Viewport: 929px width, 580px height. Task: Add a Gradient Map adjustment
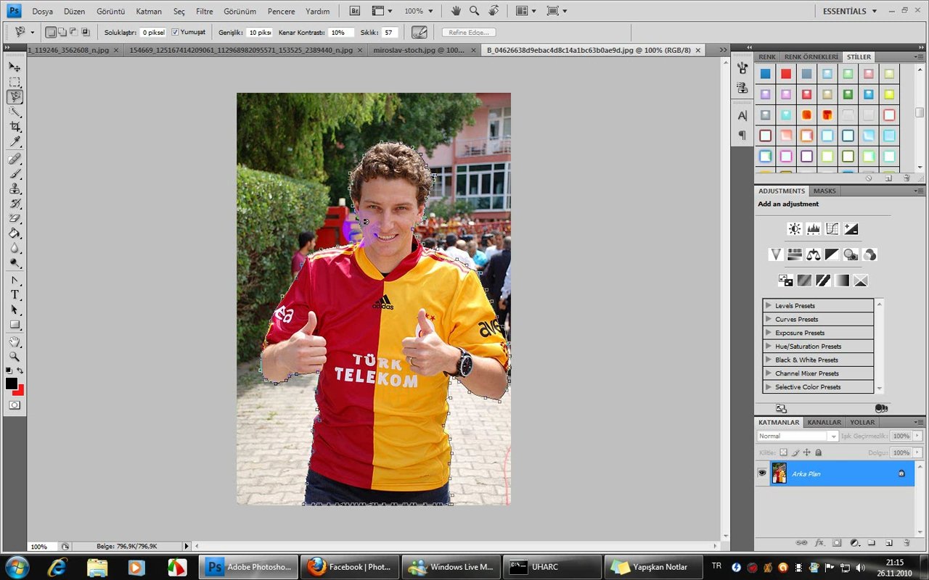(x=842, y=280)
